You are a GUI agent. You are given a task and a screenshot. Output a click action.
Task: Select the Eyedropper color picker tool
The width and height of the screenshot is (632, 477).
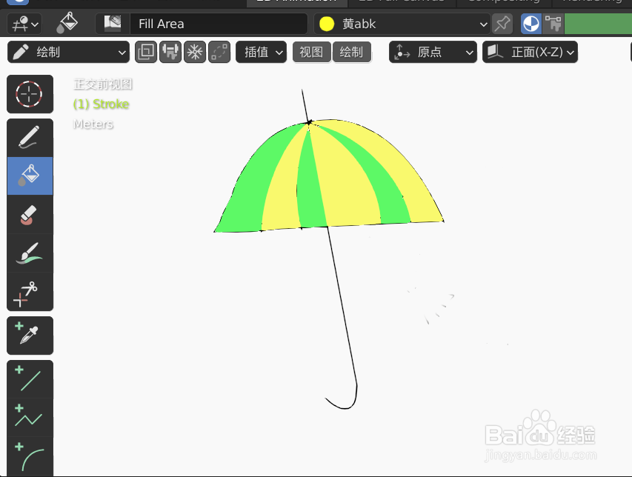pos(30,336)
